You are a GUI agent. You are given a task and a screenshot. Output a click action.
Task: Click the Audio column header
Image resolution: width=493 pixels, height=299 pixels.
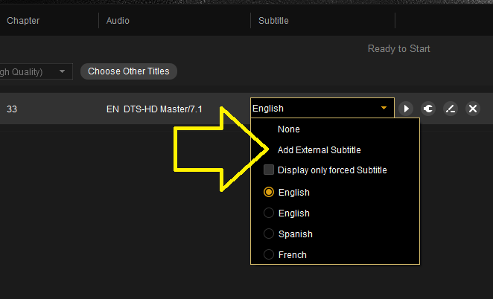[118, 21]
